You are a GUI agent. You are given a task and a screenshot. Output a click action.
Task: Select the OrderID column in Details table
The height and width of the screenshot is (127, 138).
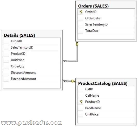pyautogui.click(x=32, y=41)
